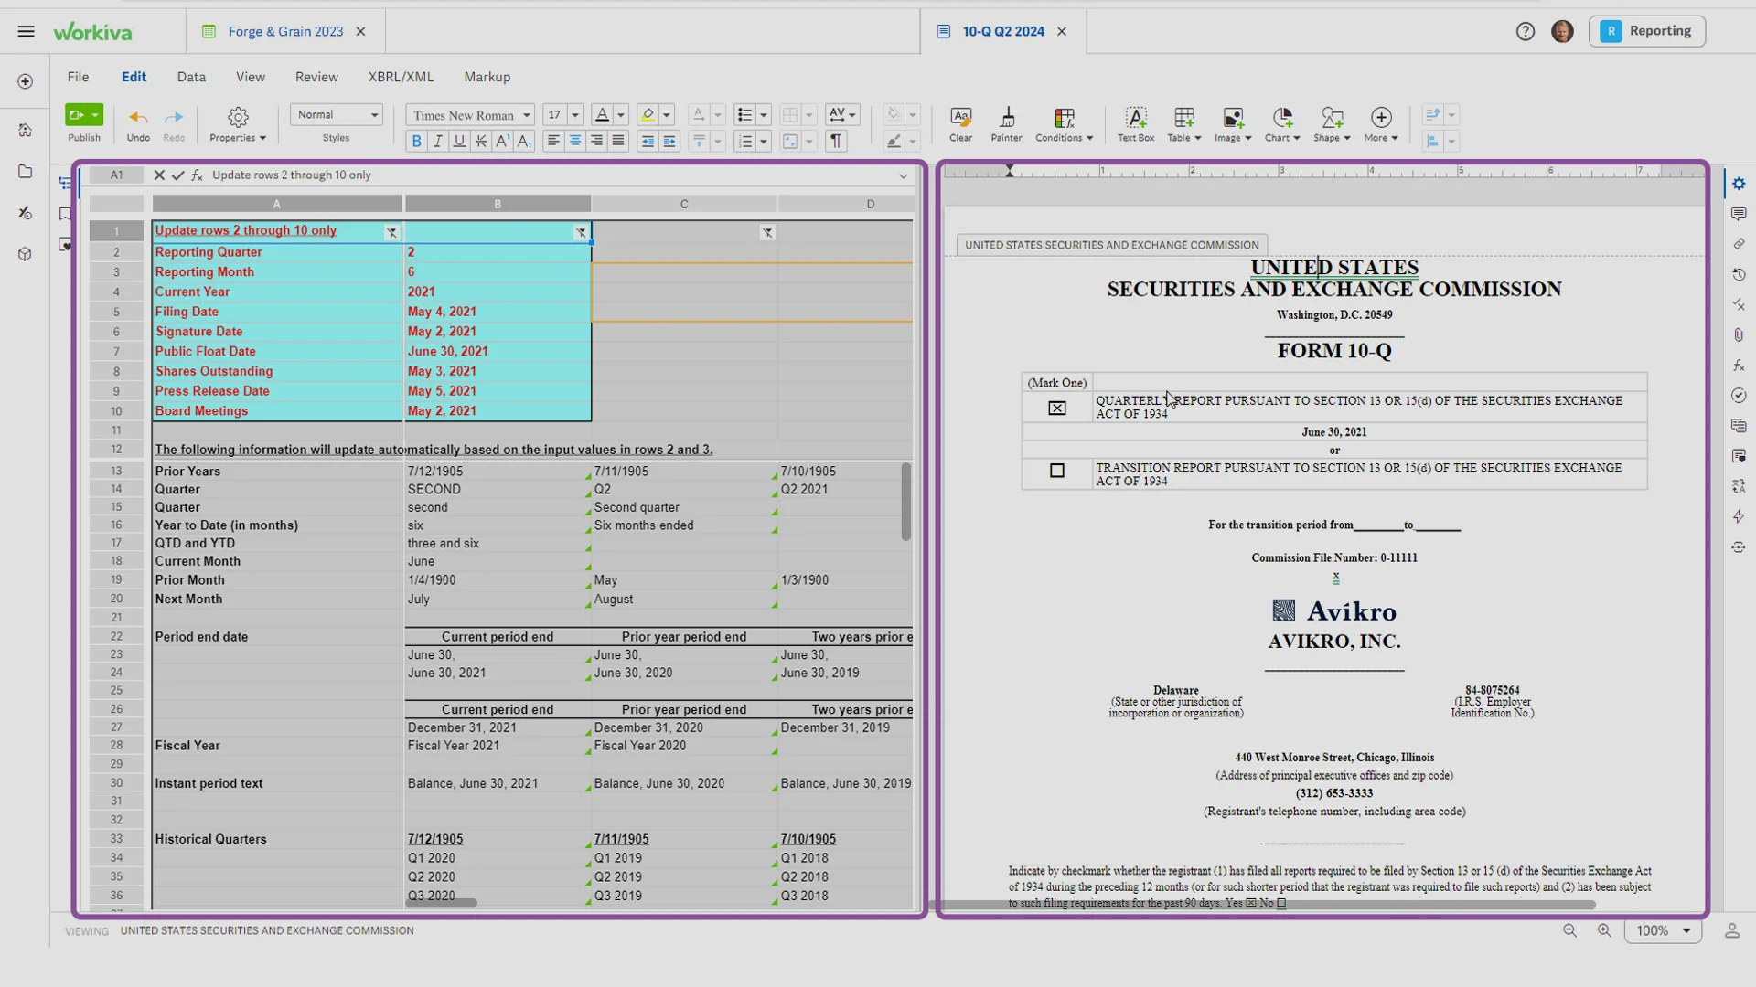Viewport: 1756px width, 987px height.
Task: Open the XBRL/XML menu
Action: click(401, 77)
